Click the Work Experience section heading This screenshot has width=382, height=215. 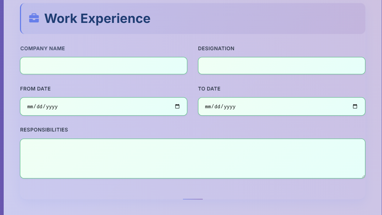pos(98,18)
